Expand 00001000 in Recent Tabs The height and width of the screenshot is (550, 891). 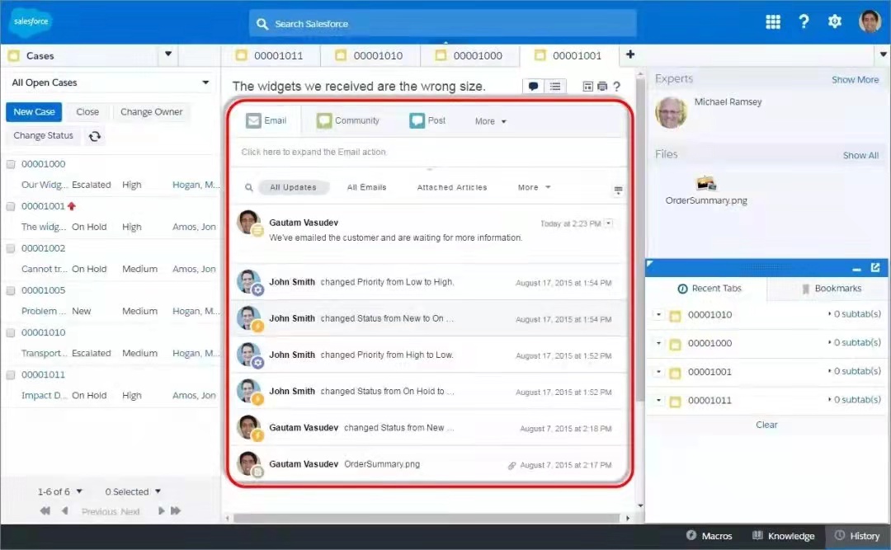[x=658, y=342]
